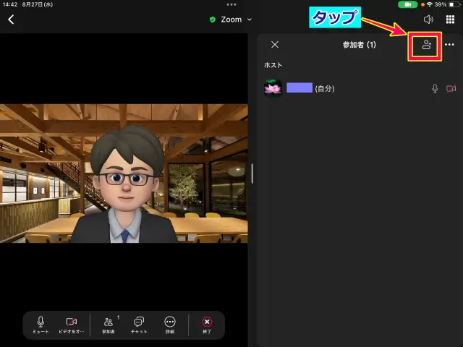Tap the invite participant icon
The image size is (463, 347).
coord(426,45)
